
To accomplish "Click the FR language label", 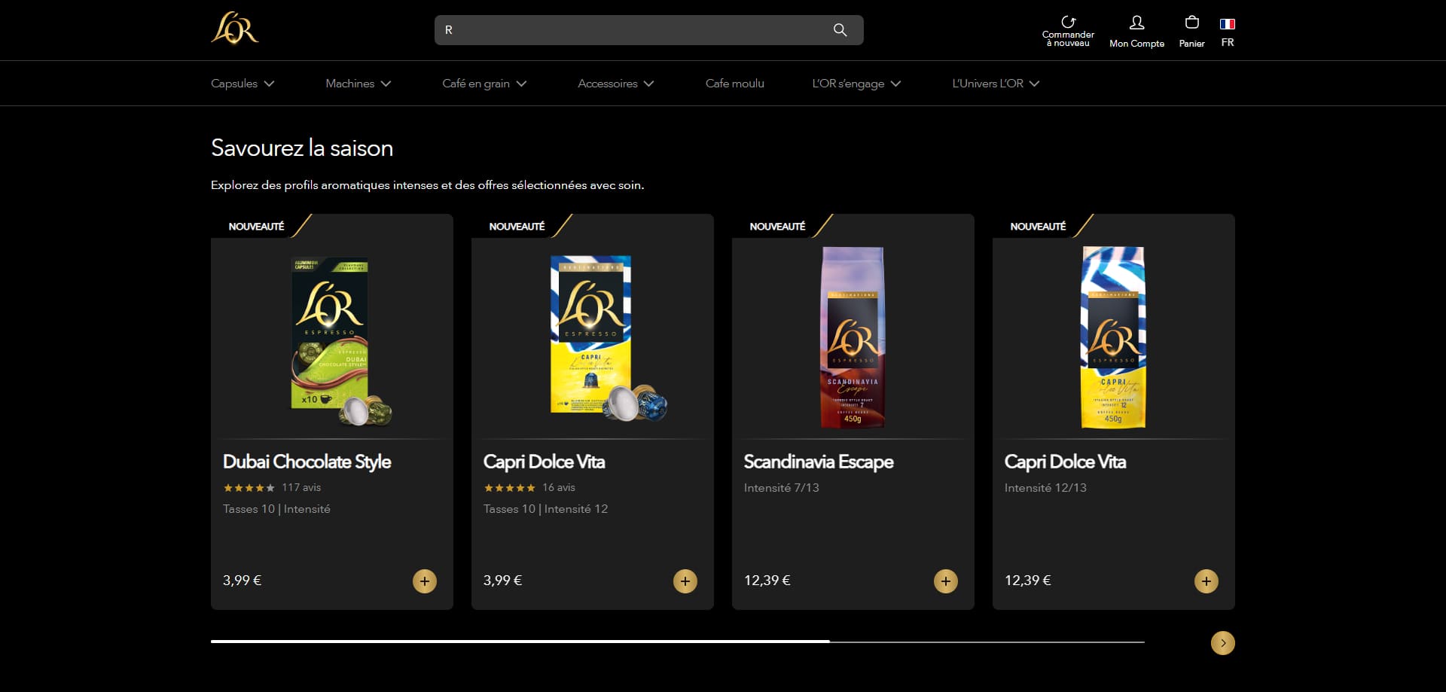I will click(1228, 43).
